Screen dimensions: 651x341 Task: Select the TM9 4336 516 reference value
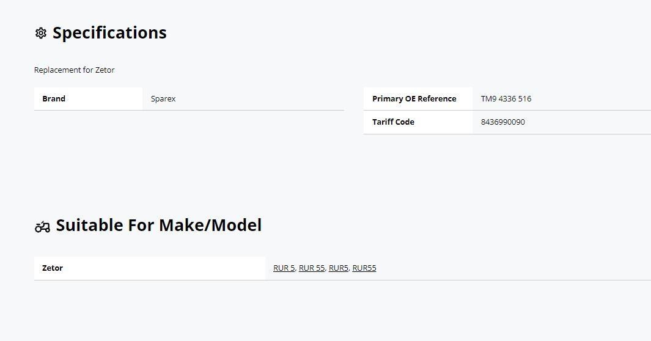point(506,99)
